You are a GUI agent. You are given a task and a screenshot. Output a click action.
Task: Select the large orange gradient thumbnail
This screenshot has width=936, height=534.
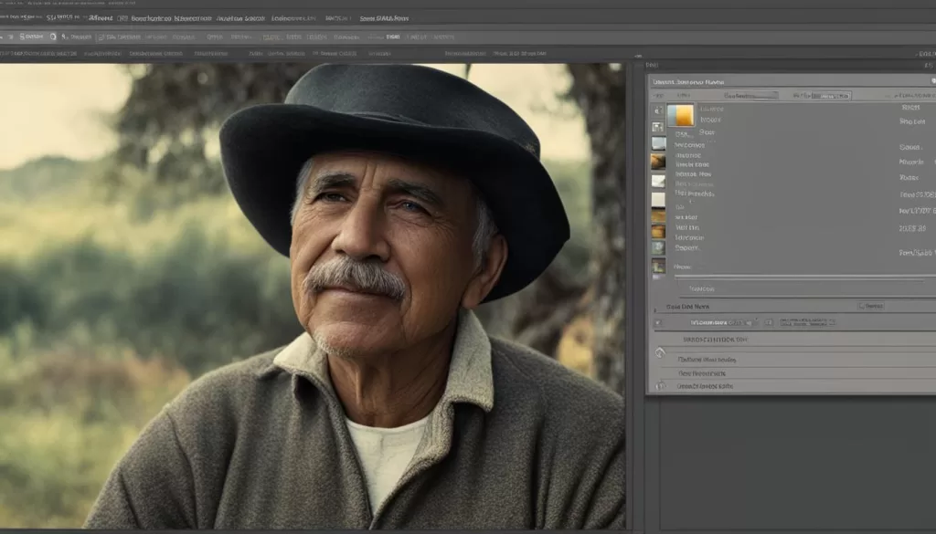[x=680, y=115]
